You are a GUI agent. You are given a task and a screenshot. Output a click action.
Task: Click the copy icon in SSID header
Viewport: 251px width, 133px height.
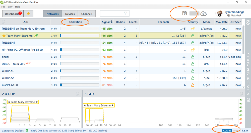click(x=4, y=22)
